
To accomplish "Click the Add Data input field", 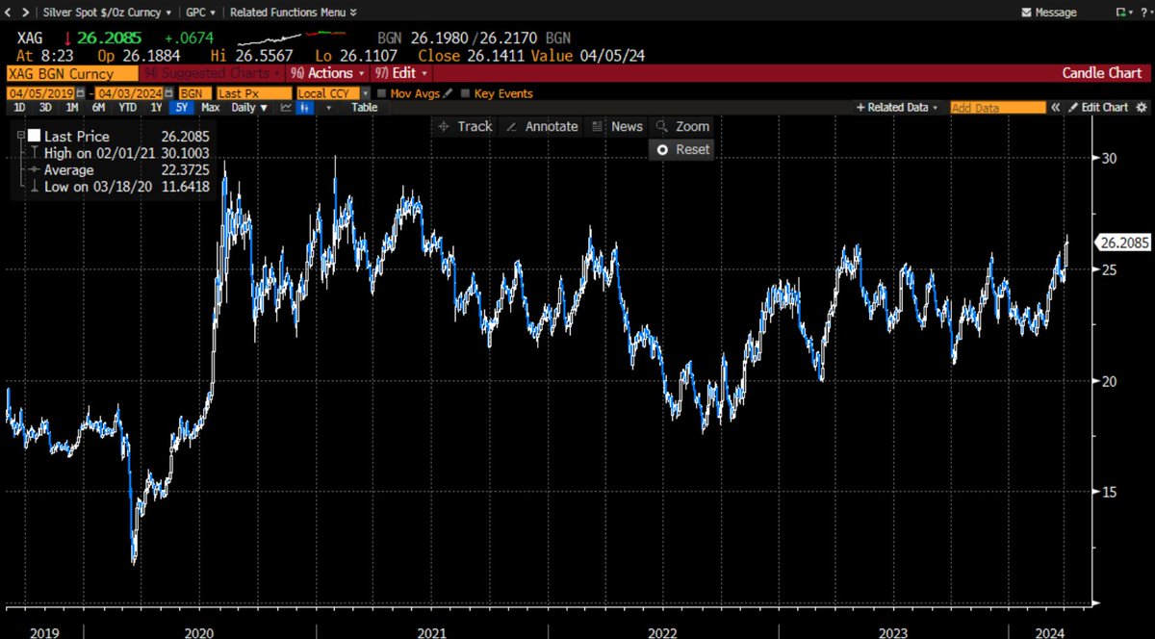I will tap(997, 108).
